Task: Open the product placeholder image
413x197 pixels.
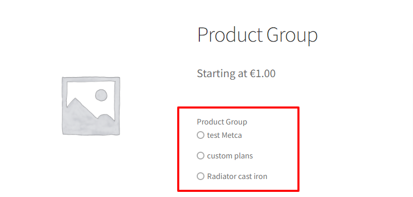Action: [91, 106]
